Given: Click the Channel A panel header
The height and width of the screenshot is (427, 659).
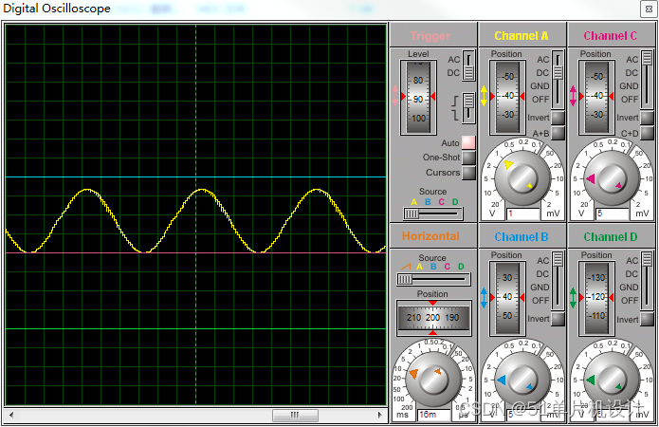Looking at the screenshot, I should click(522, 35).
